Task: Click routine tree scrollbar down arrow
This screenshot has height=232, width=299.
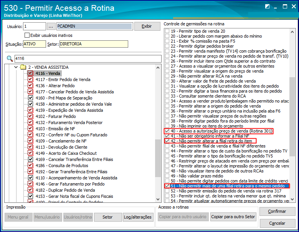Action: tap(158, 199)
